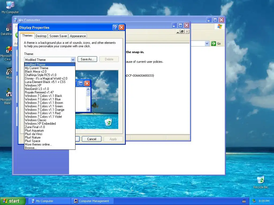Select Windows 7 Colors v1.1 Brown
Screen dimensions: 274x205
pyautogui.click(x=50, y=103)
